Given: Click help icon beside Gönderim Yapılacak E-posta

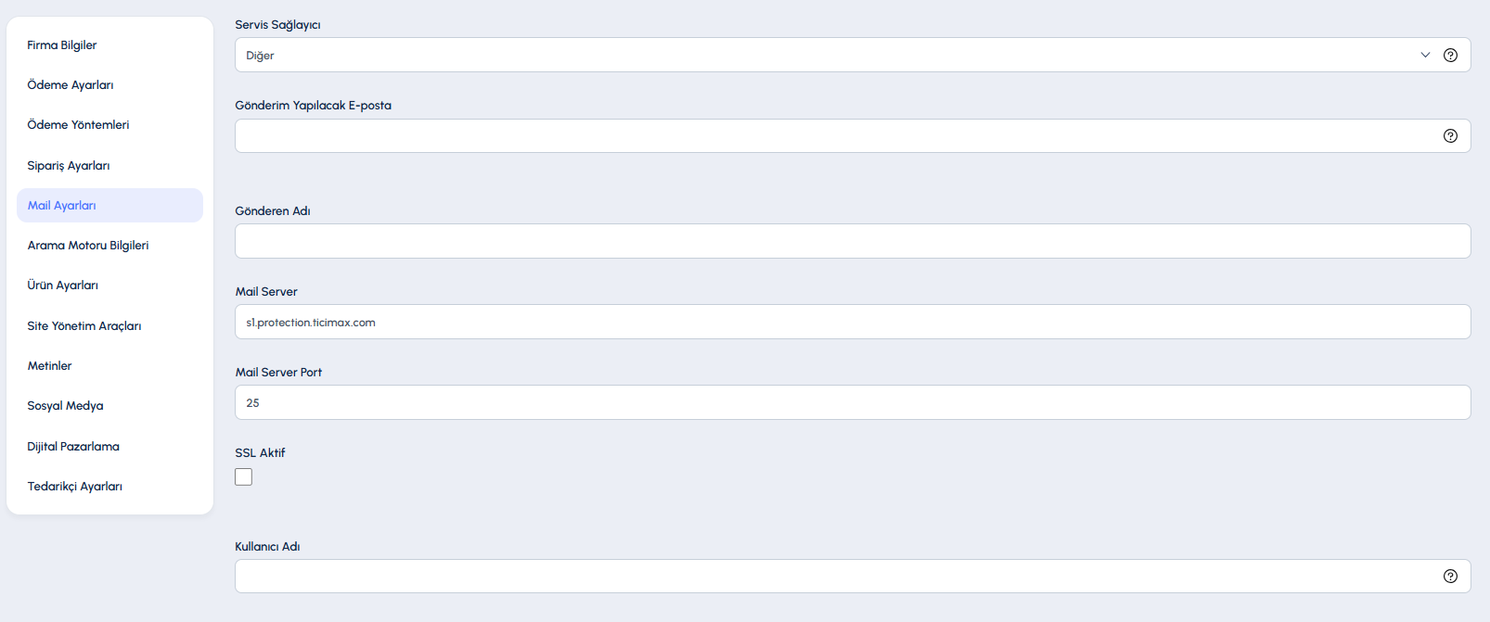Looking at the screenshot, I should (1450, 135).
